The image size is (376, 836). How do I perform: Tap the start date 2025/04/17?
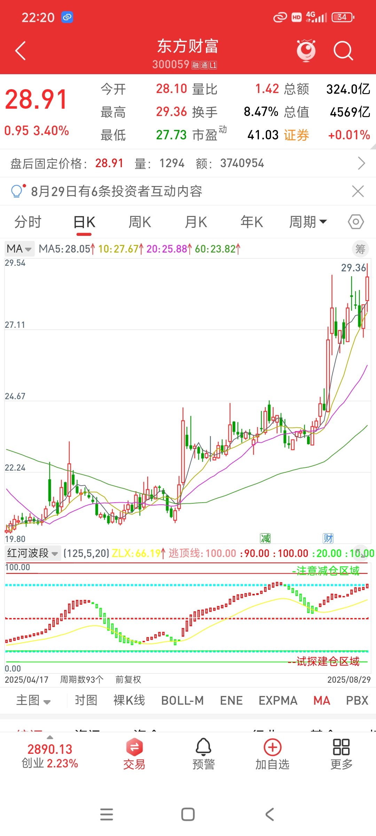click(x=26, y=680)
